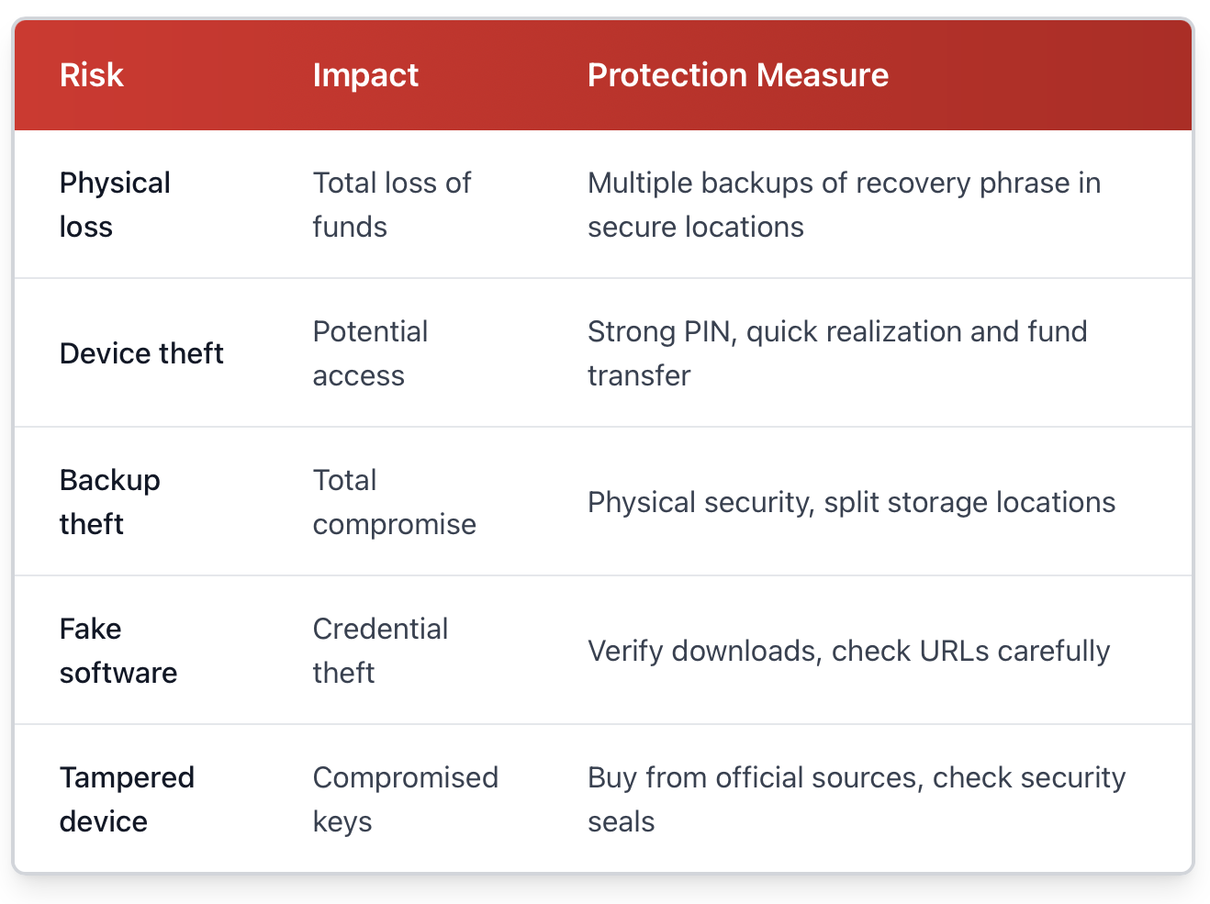Click the Risk column header

tap(91, 75)
